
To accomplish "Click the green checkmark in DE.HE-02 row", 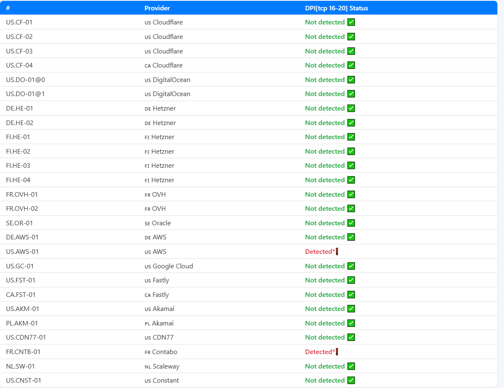I will point(351,123).
